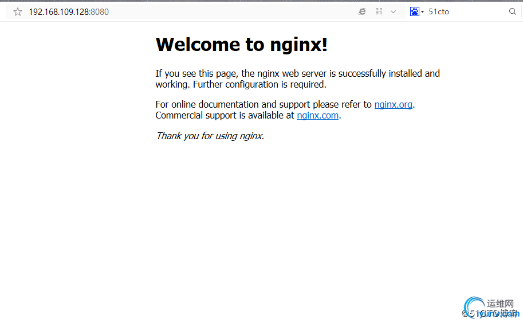This screenshot has height=323, width=523.
Task: Bookmark this page with the star icon
Action: [x=18, y=12]
